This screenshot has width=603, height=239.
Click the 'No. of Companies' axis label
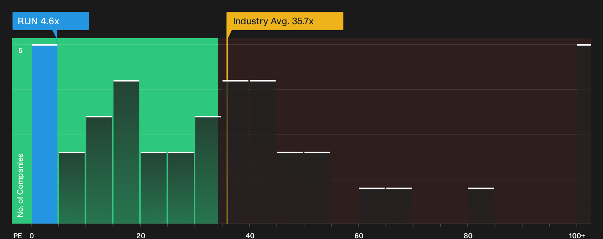coord(20,185)
